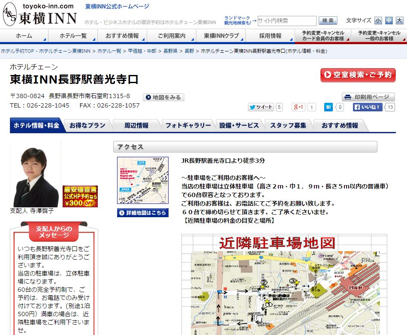The height and width of the screenshot is (335, 407).
Task: Click the TEL：026-228-1045 text
Action: [40, 105]
